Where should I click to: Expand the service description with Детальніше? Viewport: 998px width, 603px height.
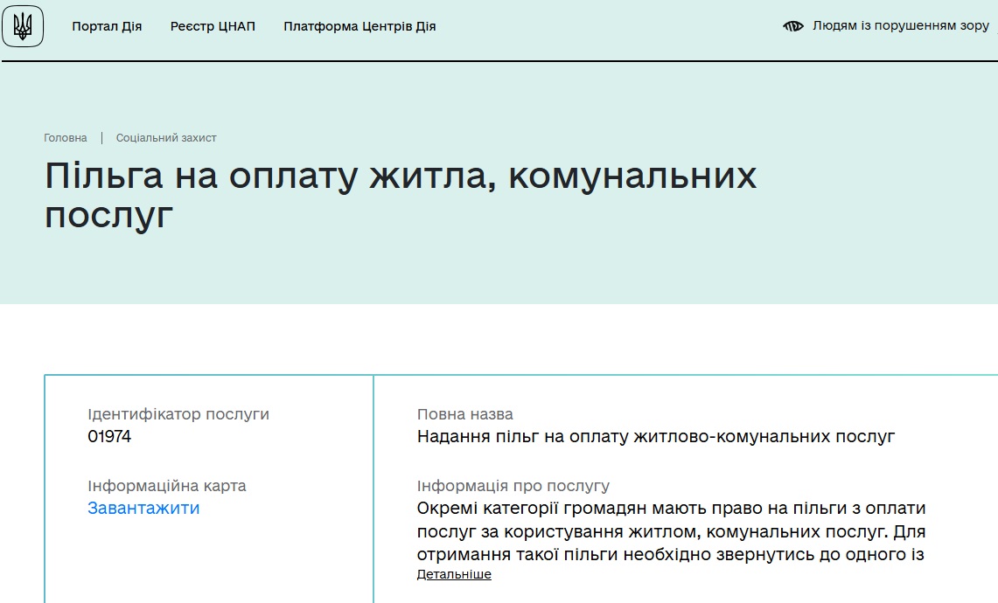point(454,574)
